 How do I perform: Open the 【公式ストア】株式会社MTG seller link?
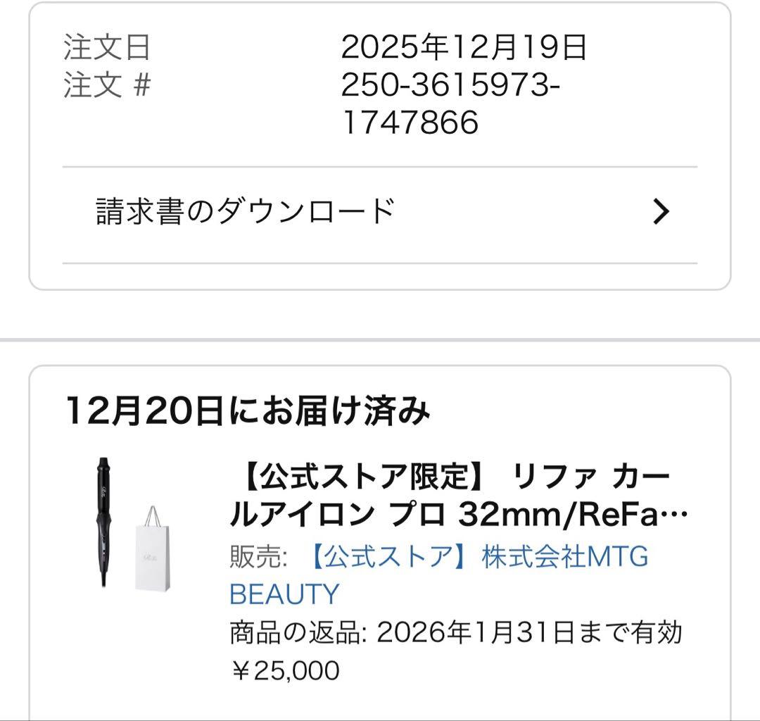[479, 557]
